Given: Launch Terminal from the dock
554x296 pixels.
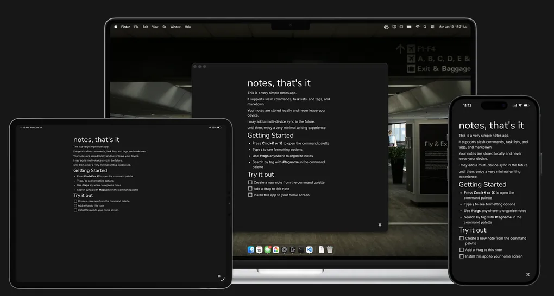Looking at the screenshot, I should coord(301,249).
